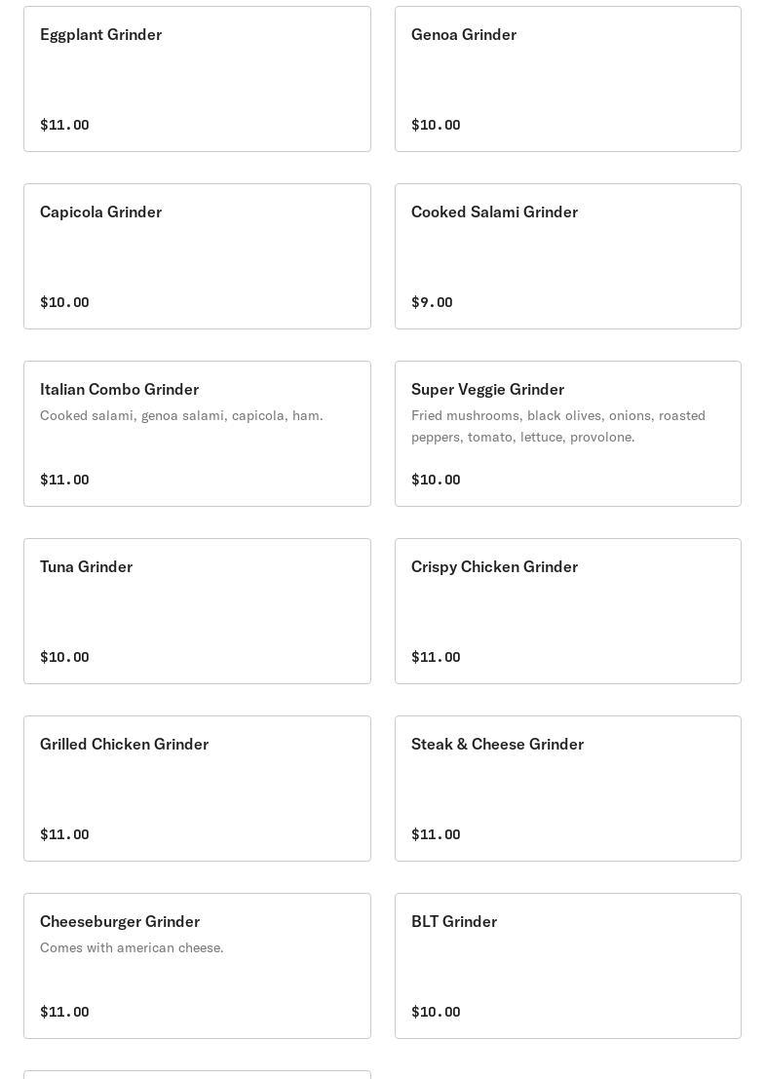765x1079 pixels.
Task: Click the BLT Grinder $10.00 price
Action: 436,1012
